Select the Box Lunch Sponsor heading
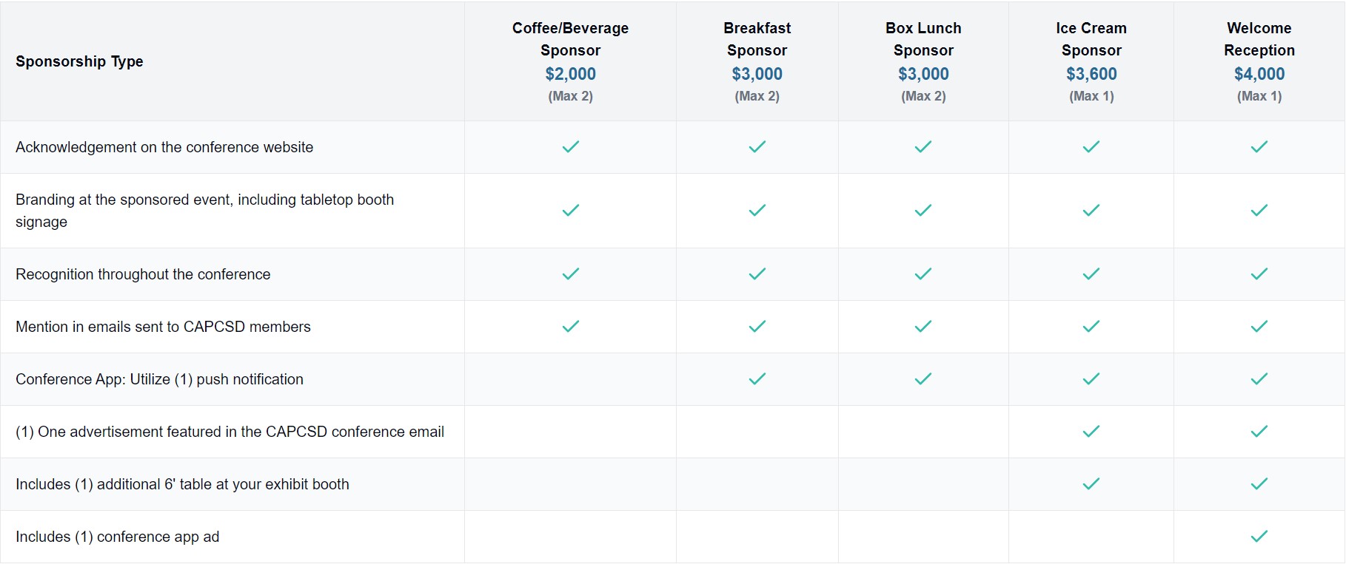The image size is (1346, 564). [923, 39]
